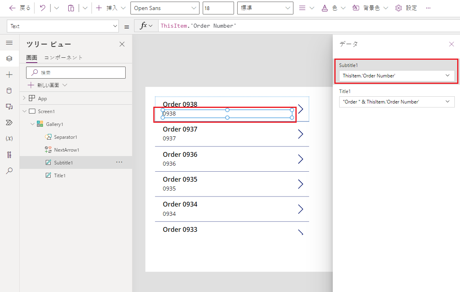Open the Subtitle1 field dropdown in data pane
The image size is (460, 292).
coord(397,75)
